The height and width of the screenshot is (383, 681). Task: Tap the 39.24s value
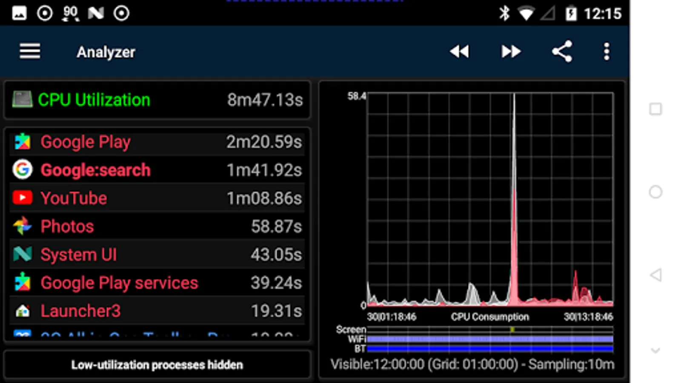click(x=276, y=283)
